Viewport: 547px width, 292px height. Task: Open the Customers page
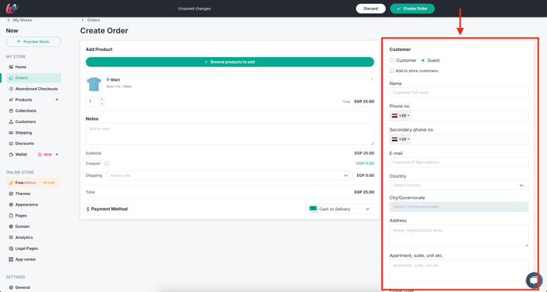point(25,122)
